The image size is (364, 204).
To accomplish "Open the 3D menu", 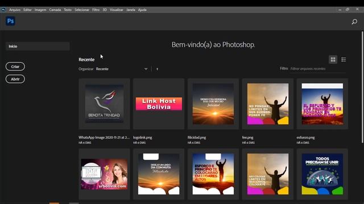I will pos(105,10).
